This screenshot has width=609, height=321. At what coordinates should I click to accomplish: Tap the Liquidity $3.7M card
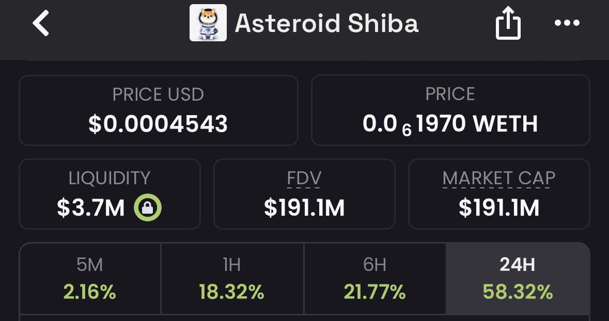(x=110, y=194)
